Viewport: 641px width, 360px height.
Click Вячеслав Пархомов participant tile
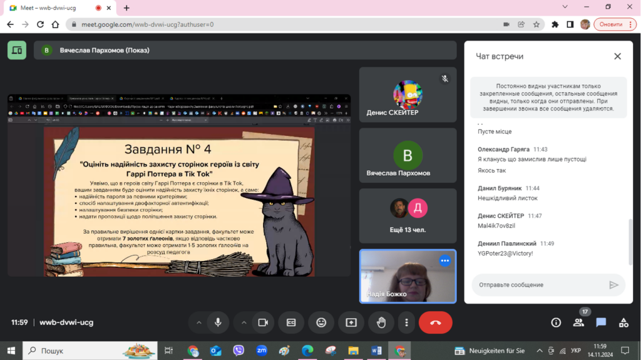tap(408, 155)
